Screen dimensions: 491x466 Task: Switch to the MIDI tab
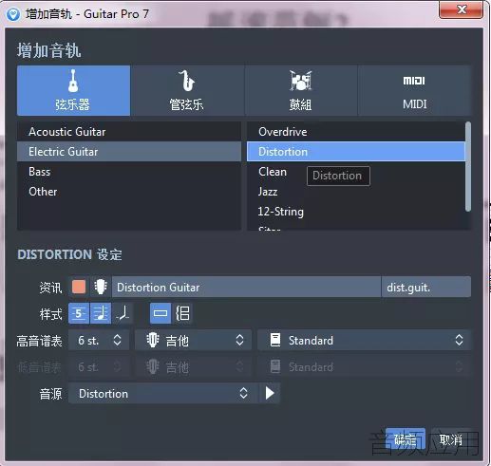[x=414, y=90]
